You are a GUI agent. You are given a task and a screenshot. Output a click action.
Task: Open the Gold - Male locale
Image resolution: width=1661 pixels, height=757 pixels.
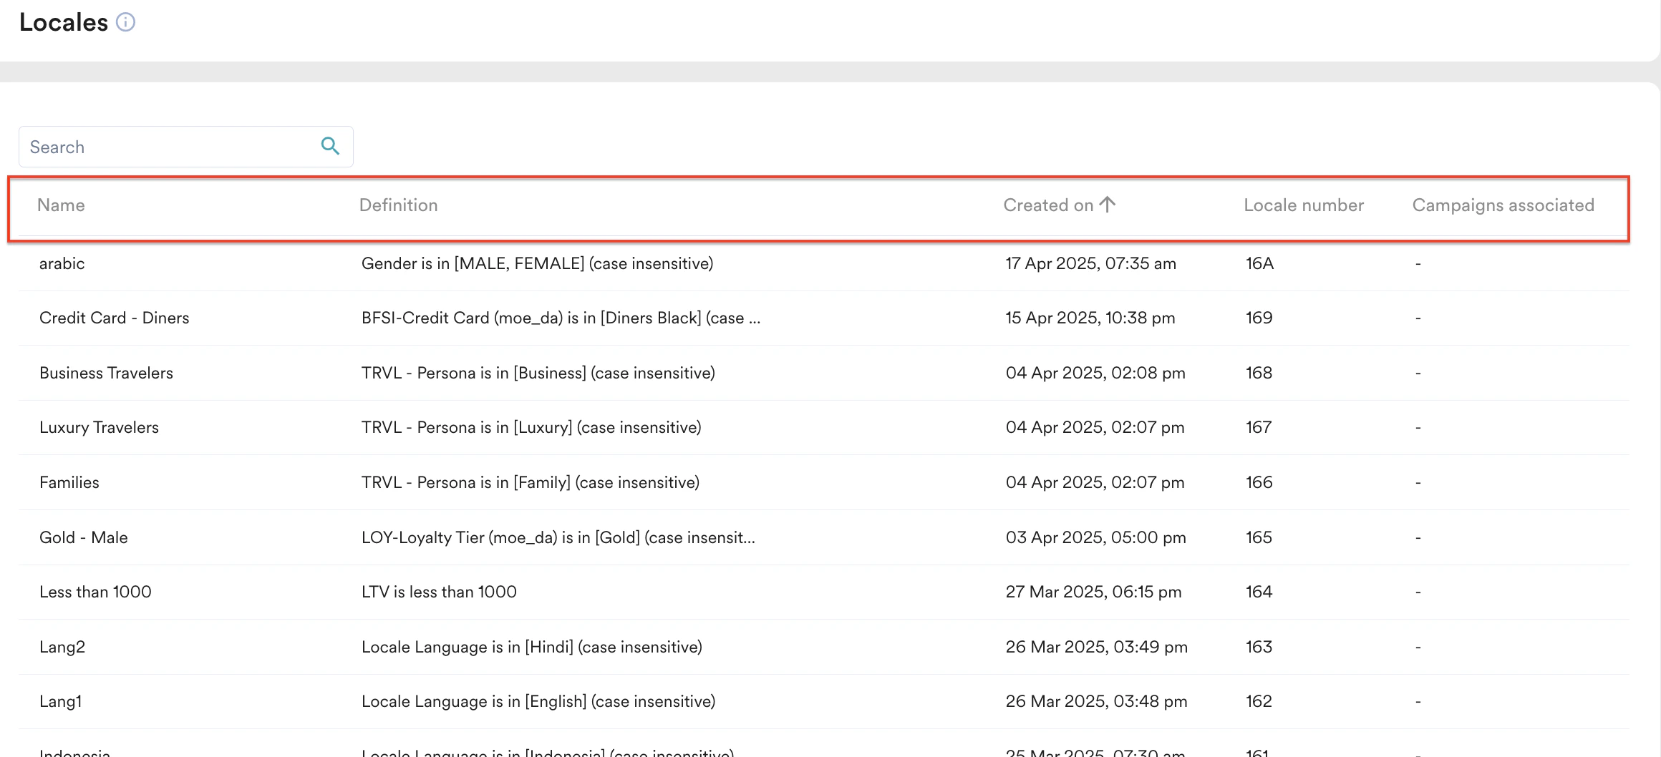click(x=83, y=537)
